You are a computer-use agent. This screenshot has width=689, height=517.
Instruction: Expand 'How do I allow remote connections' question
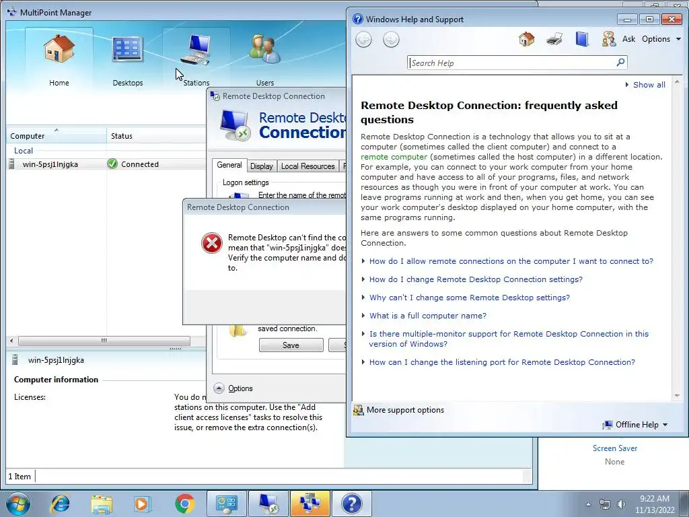click(x=511, y=261)
